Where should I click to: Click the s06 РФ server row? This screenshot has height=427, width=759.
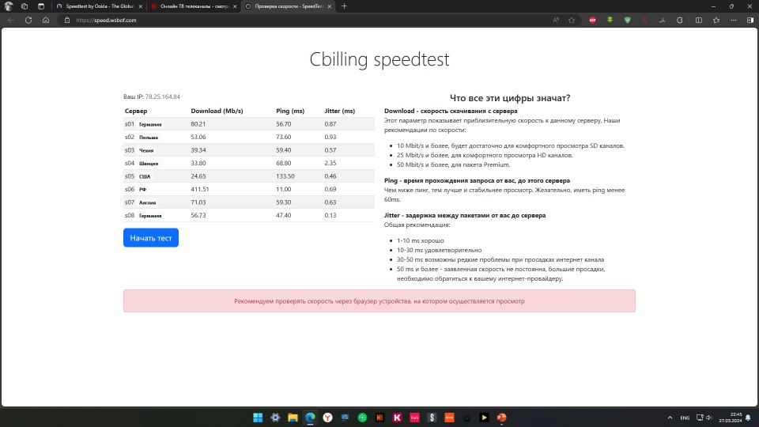(x=249, y=189)
